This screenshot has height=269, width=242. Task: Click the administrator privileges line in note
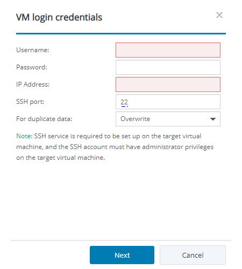(115, 147)
